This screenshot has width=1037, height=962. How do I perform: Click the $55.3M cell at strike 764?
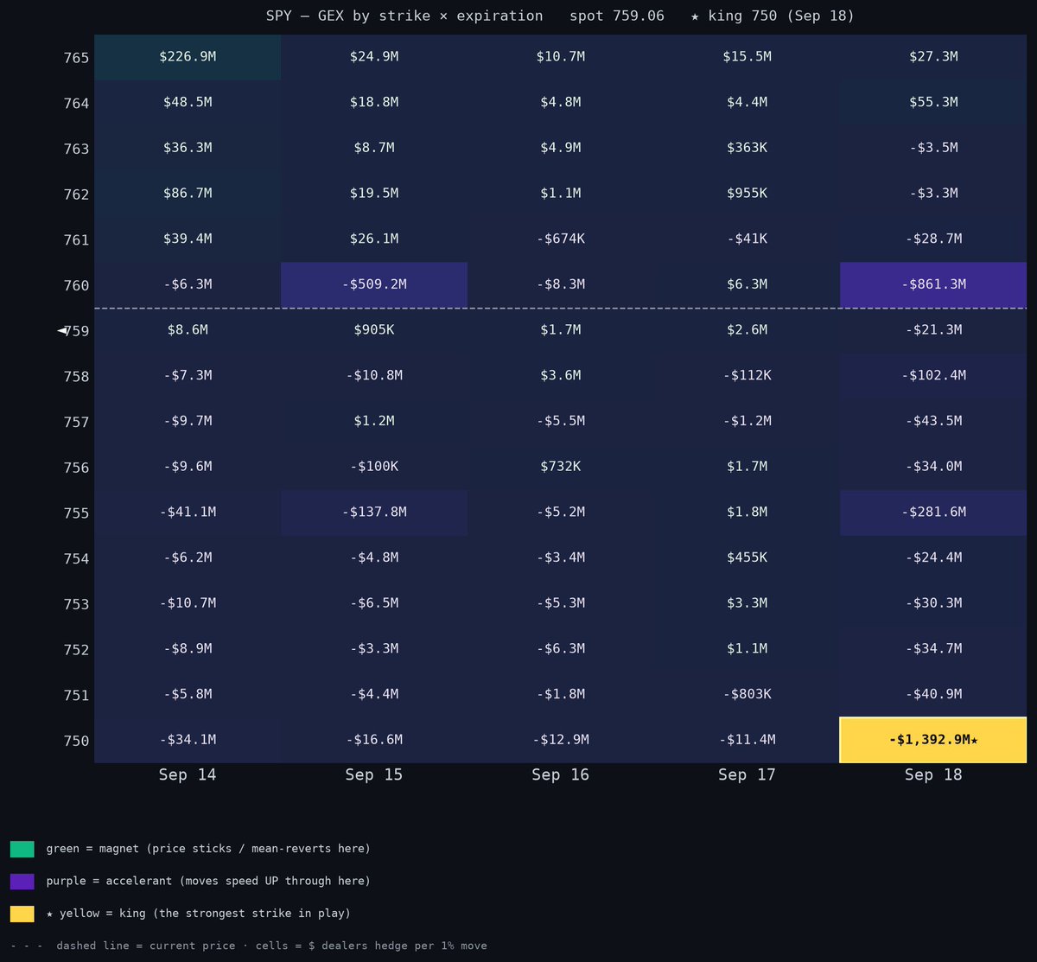(933, 103)
